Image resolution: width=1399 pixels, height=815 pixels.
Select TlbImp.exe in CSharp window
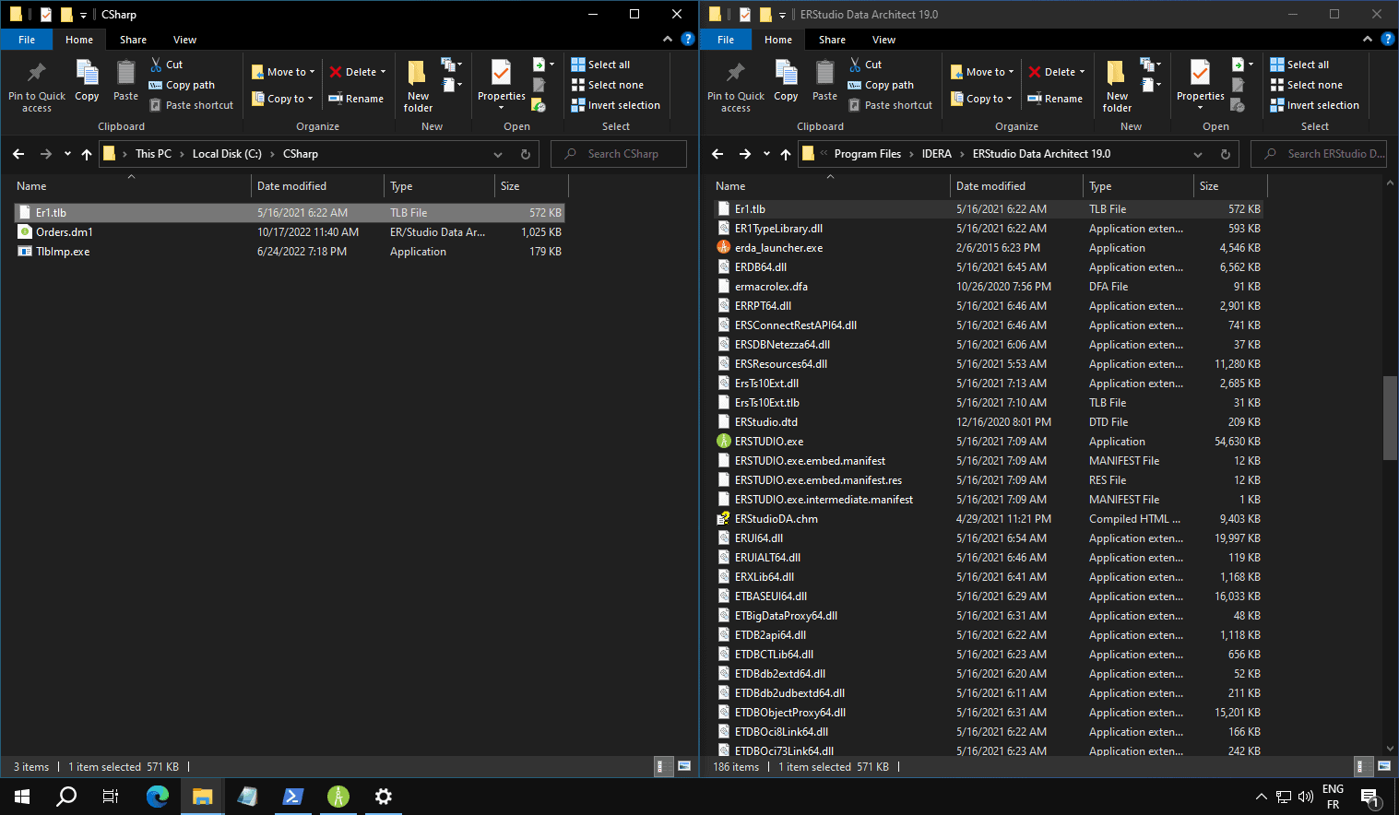290,252
